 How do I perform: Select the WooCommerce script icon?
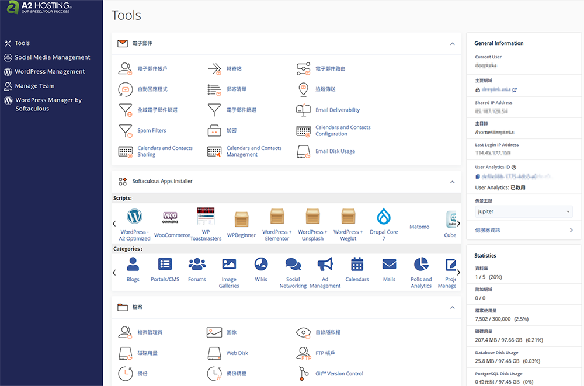pos(170,218)
